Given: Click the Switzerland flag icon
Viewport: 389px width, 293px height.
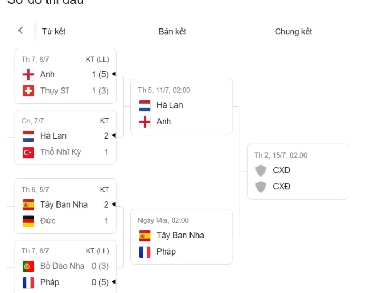Looking at the screenshot, I should 29,91.
